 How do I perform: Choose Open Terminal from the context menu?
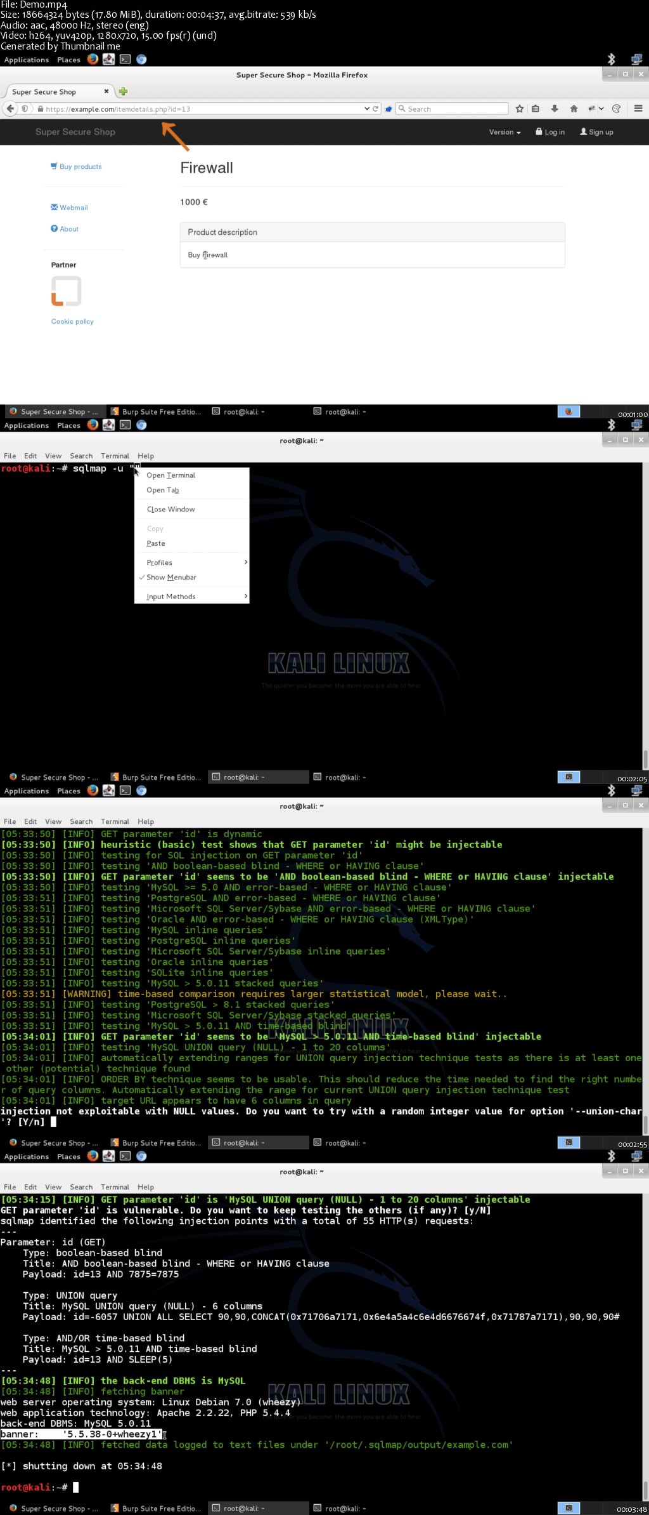(x=191, y=475)
